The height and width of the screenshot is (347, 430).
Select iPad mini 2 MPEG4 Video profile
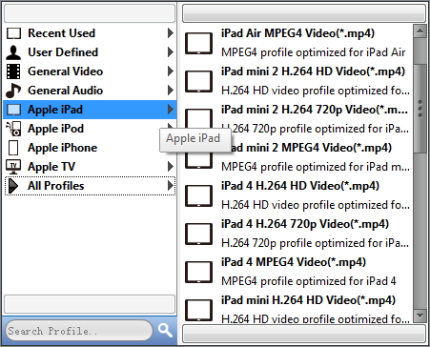[297, 157]
